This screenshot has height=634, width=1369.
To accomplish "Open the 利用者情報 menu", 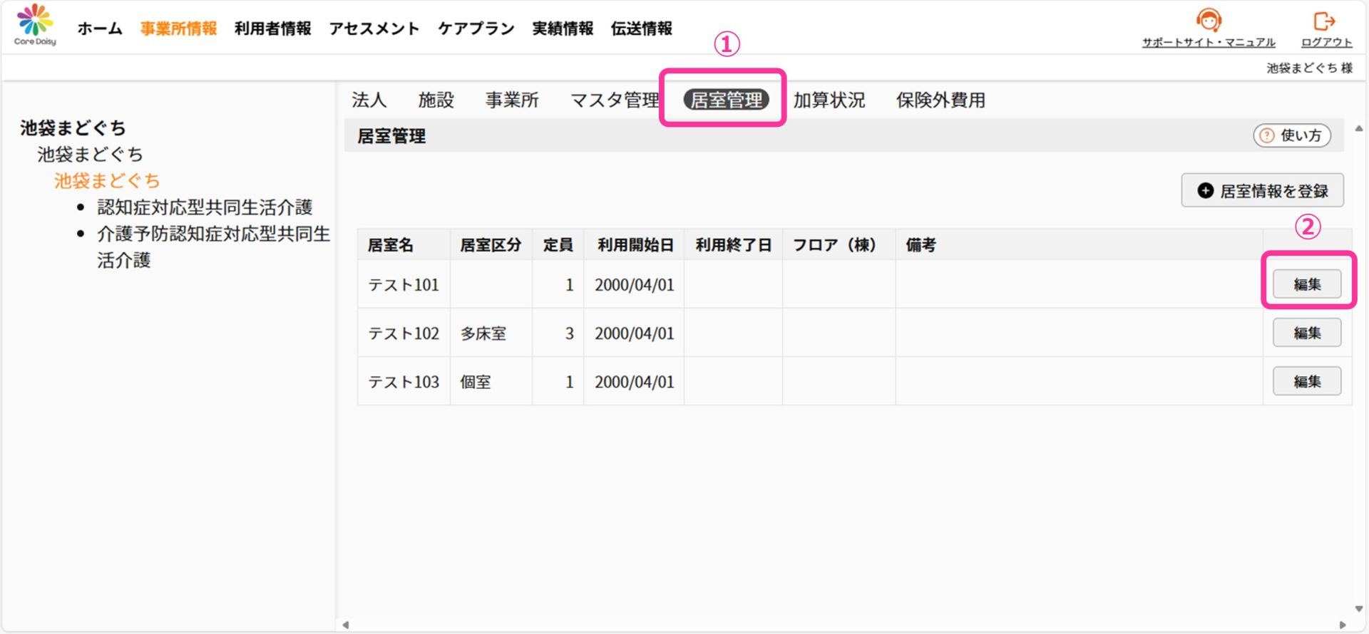I will [x=272, y=28].
